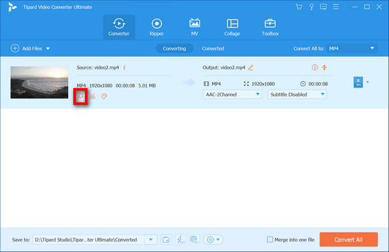The width and height of the screenshot is (389, 252).
Task: Click the source info icon next to video2.mp4
Action: click(x=124, y=67)
